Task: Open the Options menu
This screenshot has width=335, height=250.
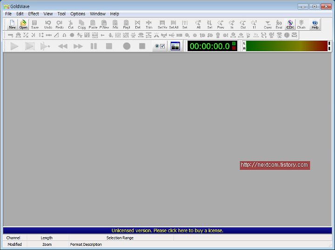Action: point(78,14)
